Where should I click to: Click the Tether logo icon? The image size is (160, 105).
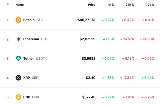[x=18, y=58]
